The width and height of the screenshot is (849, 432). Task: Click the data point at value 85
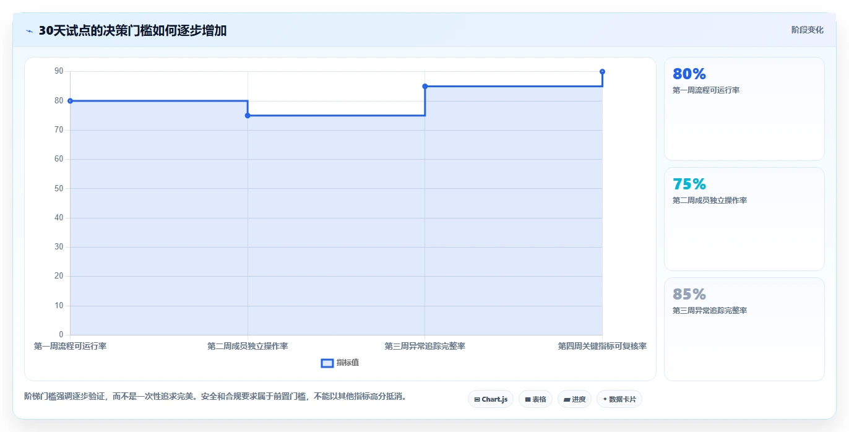point(425,86)
